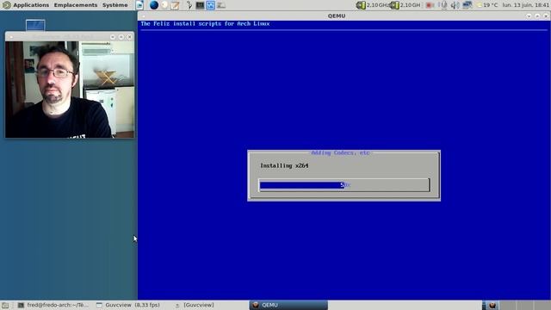Image resolution: width=551 pixels, height=310 pixels.
Task: Open the calendar from the date and time
Action: coord(525,5)
